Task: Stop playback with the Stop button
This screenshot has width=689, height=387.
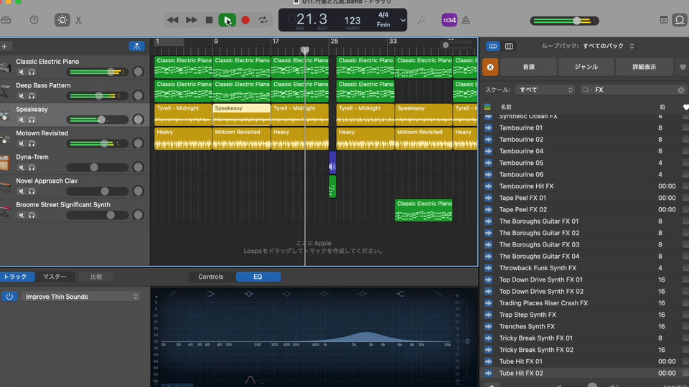Action: (x=209, y=20)
